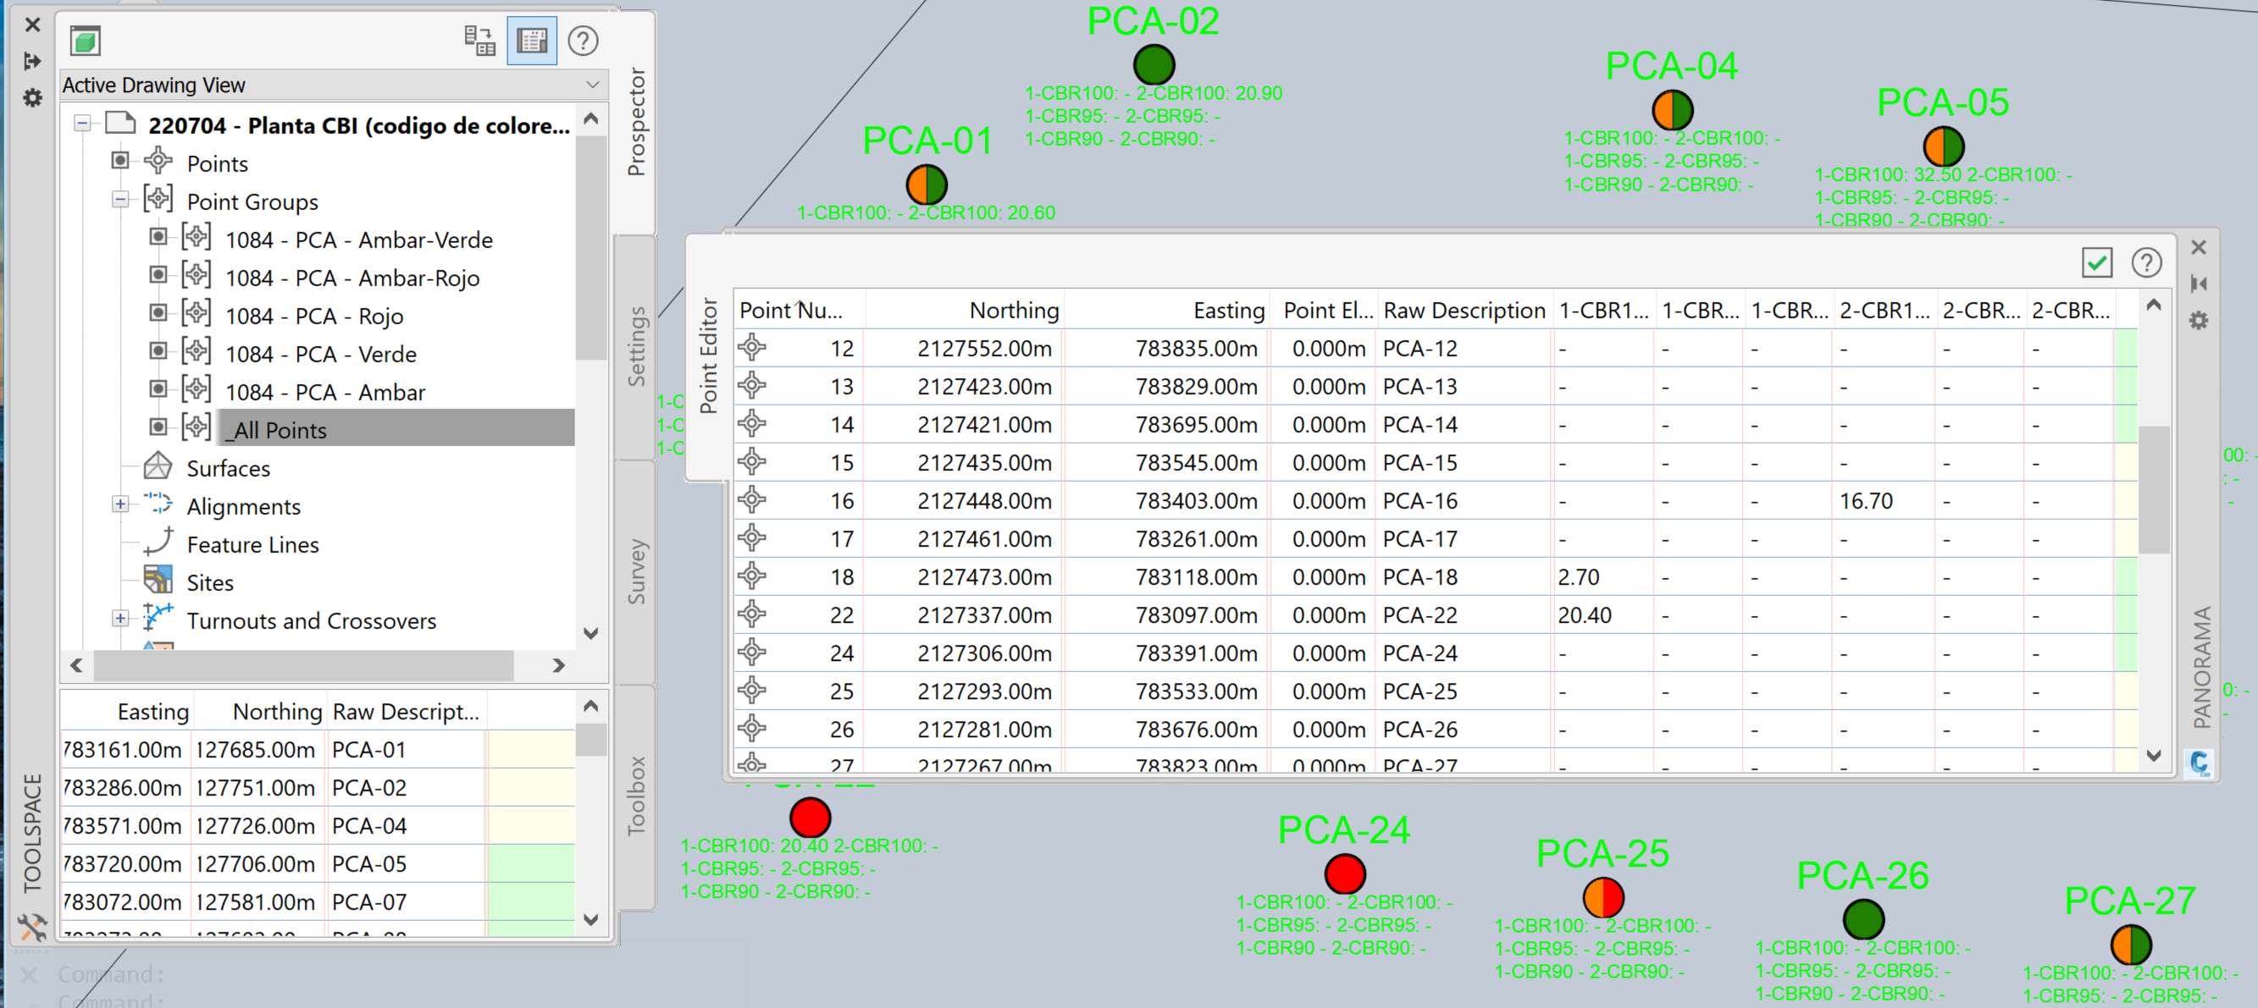Click the green checkmark to apply Panorama edits
2258x1008 pixels.
pyautogui.click(x=2097, y=262)
